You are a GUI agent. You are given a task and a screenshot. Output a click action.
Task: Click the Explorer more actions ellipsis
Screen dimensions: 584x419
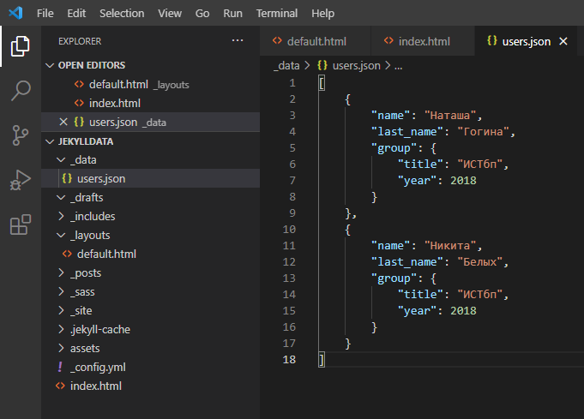click(x=238, y=40)
